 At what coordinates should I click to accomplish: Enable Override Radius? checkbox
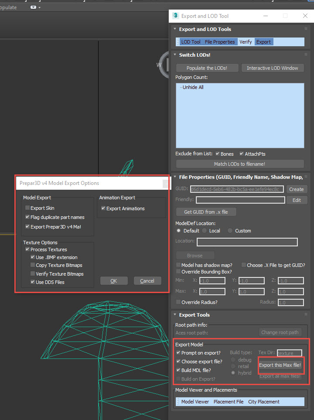pyautogui.click(x=178, y=302)
